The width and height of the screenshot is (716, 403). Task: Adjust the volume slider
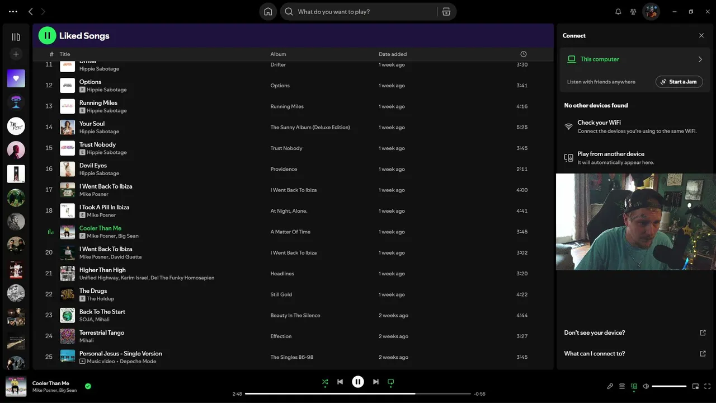669,386
